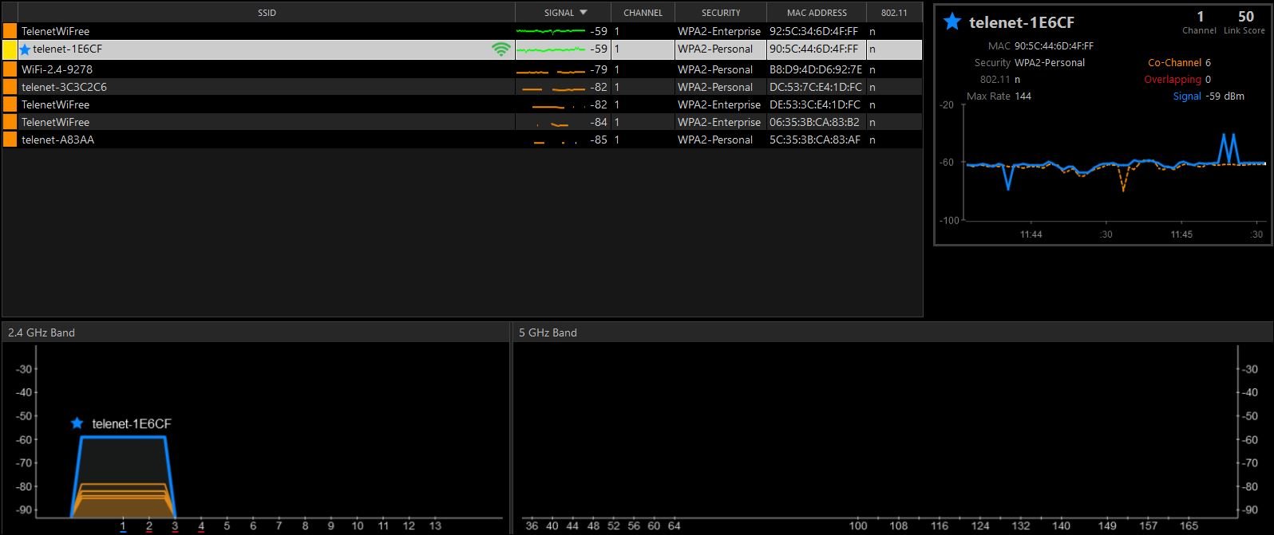1274x535 pixels.
Task: Click channel 1 marker on 2.4 GHz axis
Action: (123, 526)
